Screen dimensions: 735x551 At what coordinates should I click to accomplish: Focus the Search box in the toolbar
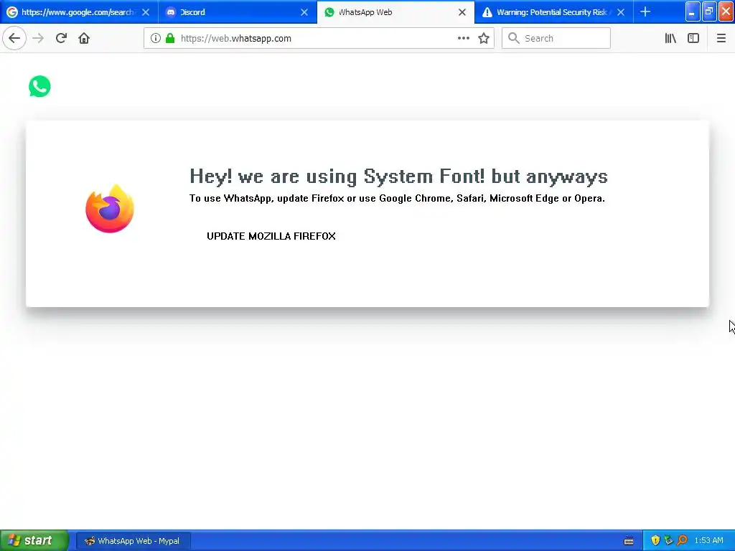pos(556,38)
